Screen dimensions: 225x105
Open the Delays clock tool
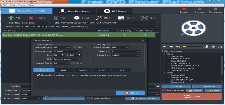(x=77, y=18)
